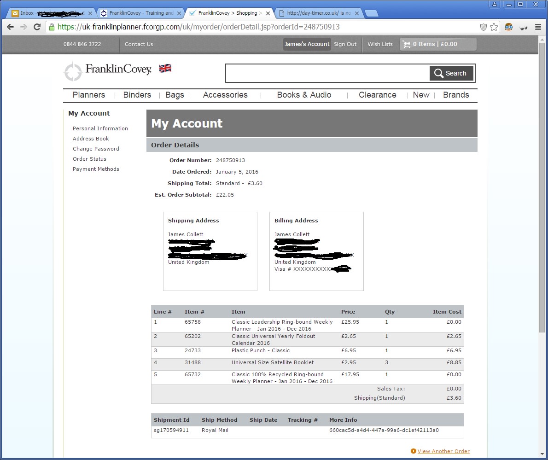The width and height of the screenshot is (548, 460).
Task: Open Address Book in sidebar
Action: coord(91,139)
